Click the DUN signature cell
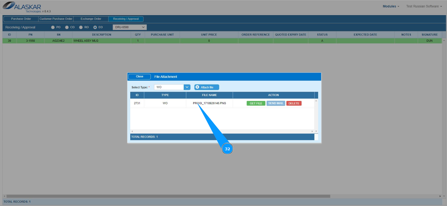 point(429,41)
